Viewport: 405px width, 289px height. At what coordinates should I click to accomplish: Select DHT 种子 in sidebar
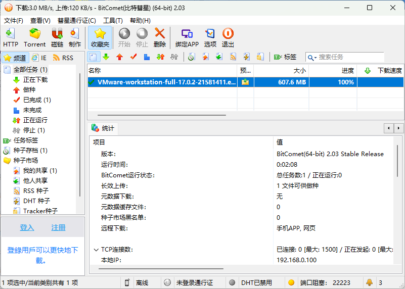click(x=36, y=201)
